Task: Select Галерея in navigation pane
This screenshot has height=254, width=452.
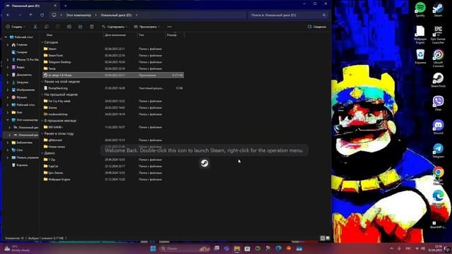Action: 22,52
